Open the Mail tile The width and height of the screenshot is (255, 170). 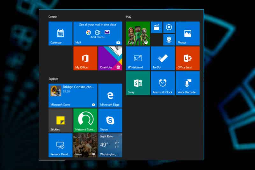click(x=98, y=33)
